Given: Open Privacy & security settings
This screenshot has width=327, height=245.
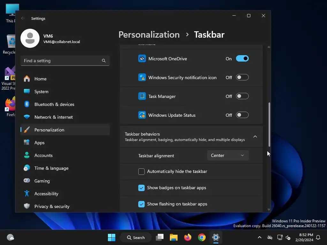Looking at the screenshot, I should (65, 206).
